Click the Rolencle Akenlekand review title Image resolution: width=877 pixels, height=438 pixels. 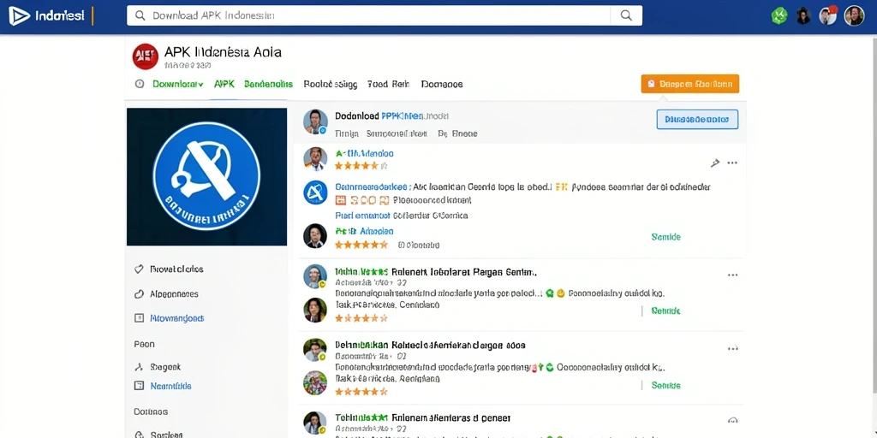[x=430, y=346]
